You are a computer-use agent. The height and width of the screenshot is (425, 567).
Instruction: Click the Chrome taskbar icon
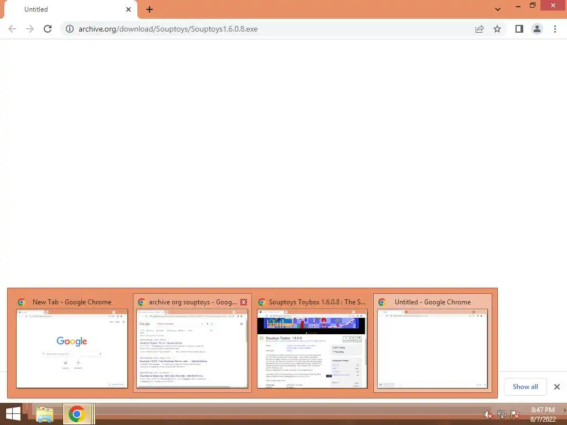pos(76,414)
